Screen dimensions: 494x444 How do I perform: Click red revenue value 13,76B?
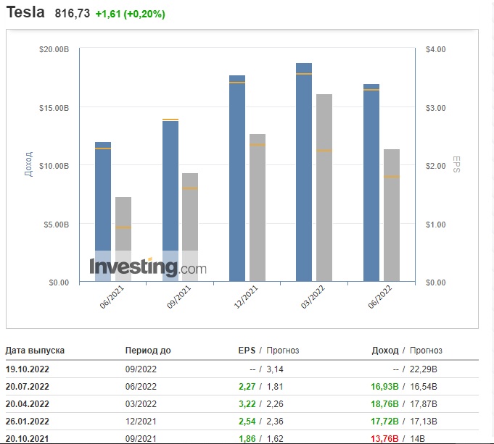pyautogui.click(x=384, y=438)
